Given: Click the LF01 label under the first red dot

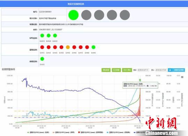Looking at the screenshot, I should point(42,53).
